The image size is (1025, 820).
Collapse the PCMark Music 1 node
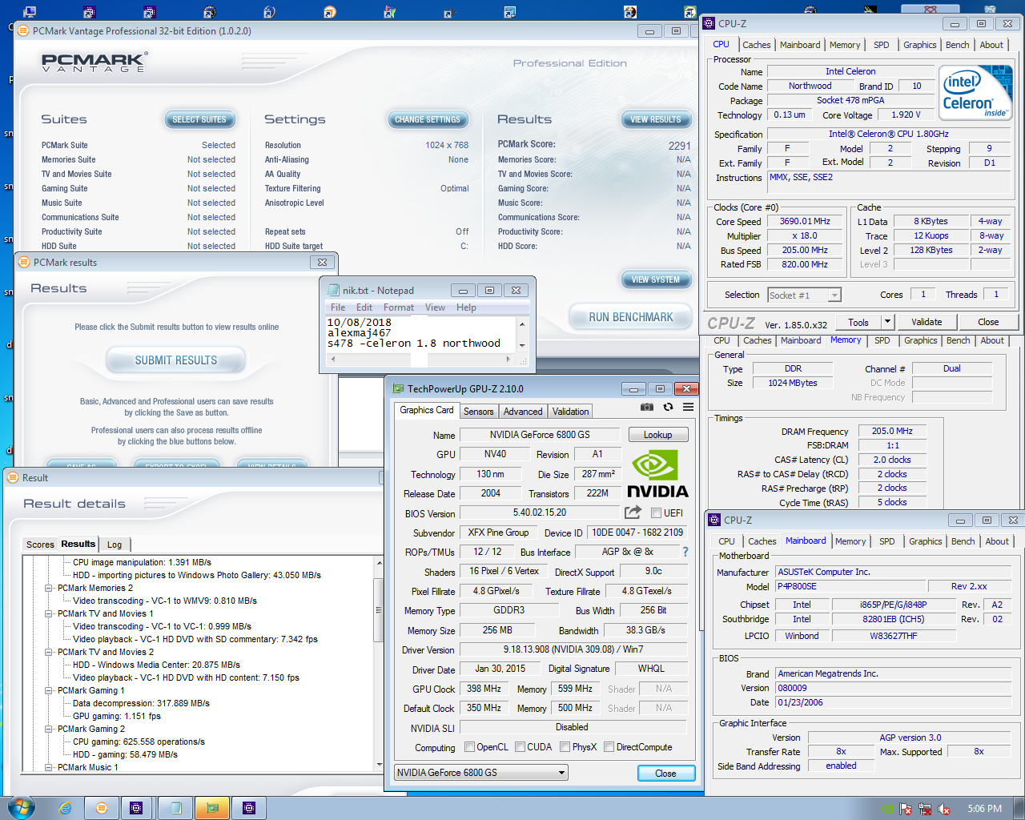click(50, 767)
